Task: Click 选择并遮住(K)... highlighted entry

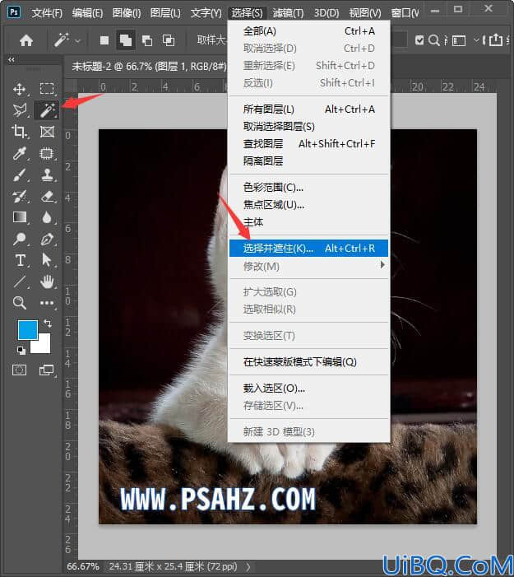Action: [x=309, y=249]
